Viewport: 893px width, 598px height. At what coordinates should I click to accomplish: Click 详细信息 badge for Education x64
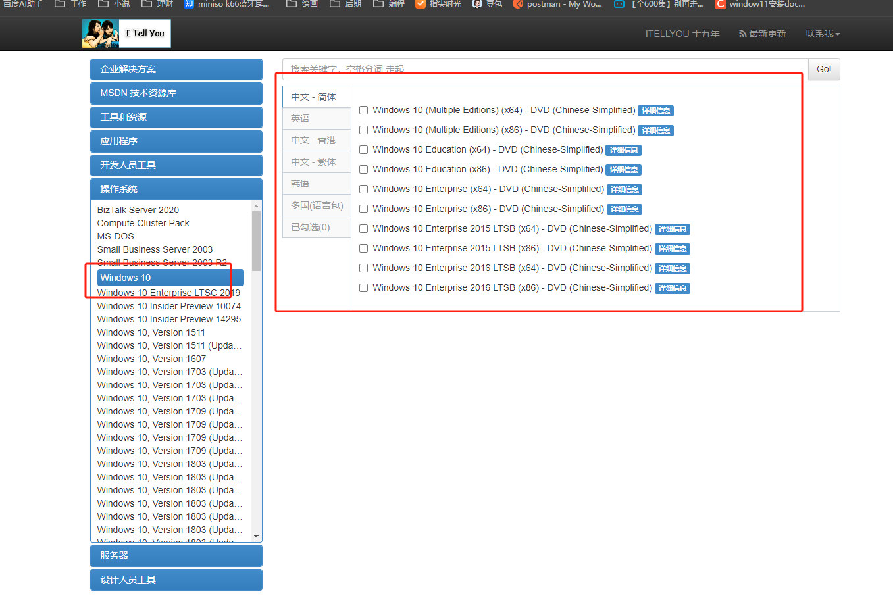624,150
